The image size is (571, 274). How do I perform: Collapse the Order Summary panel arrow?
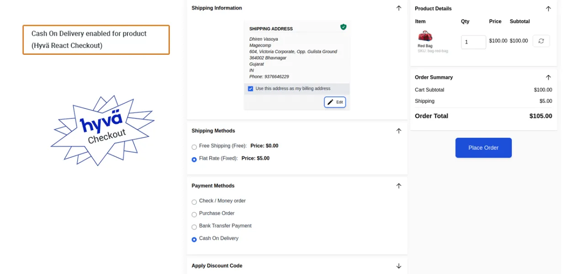548,78
